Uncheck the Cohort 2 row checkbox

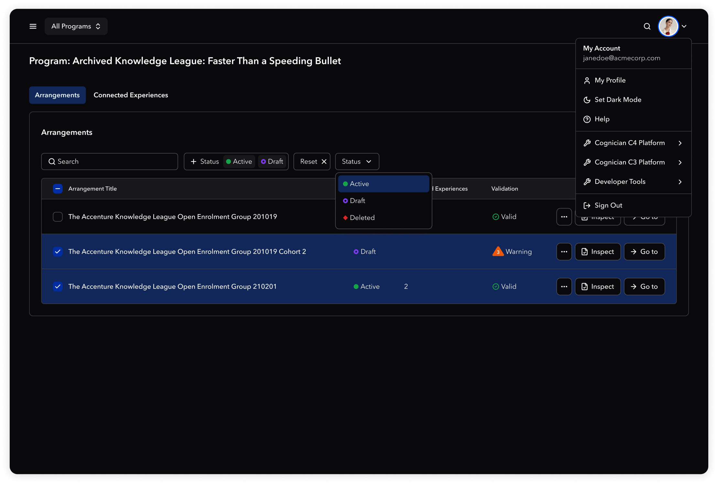[58, 252]
